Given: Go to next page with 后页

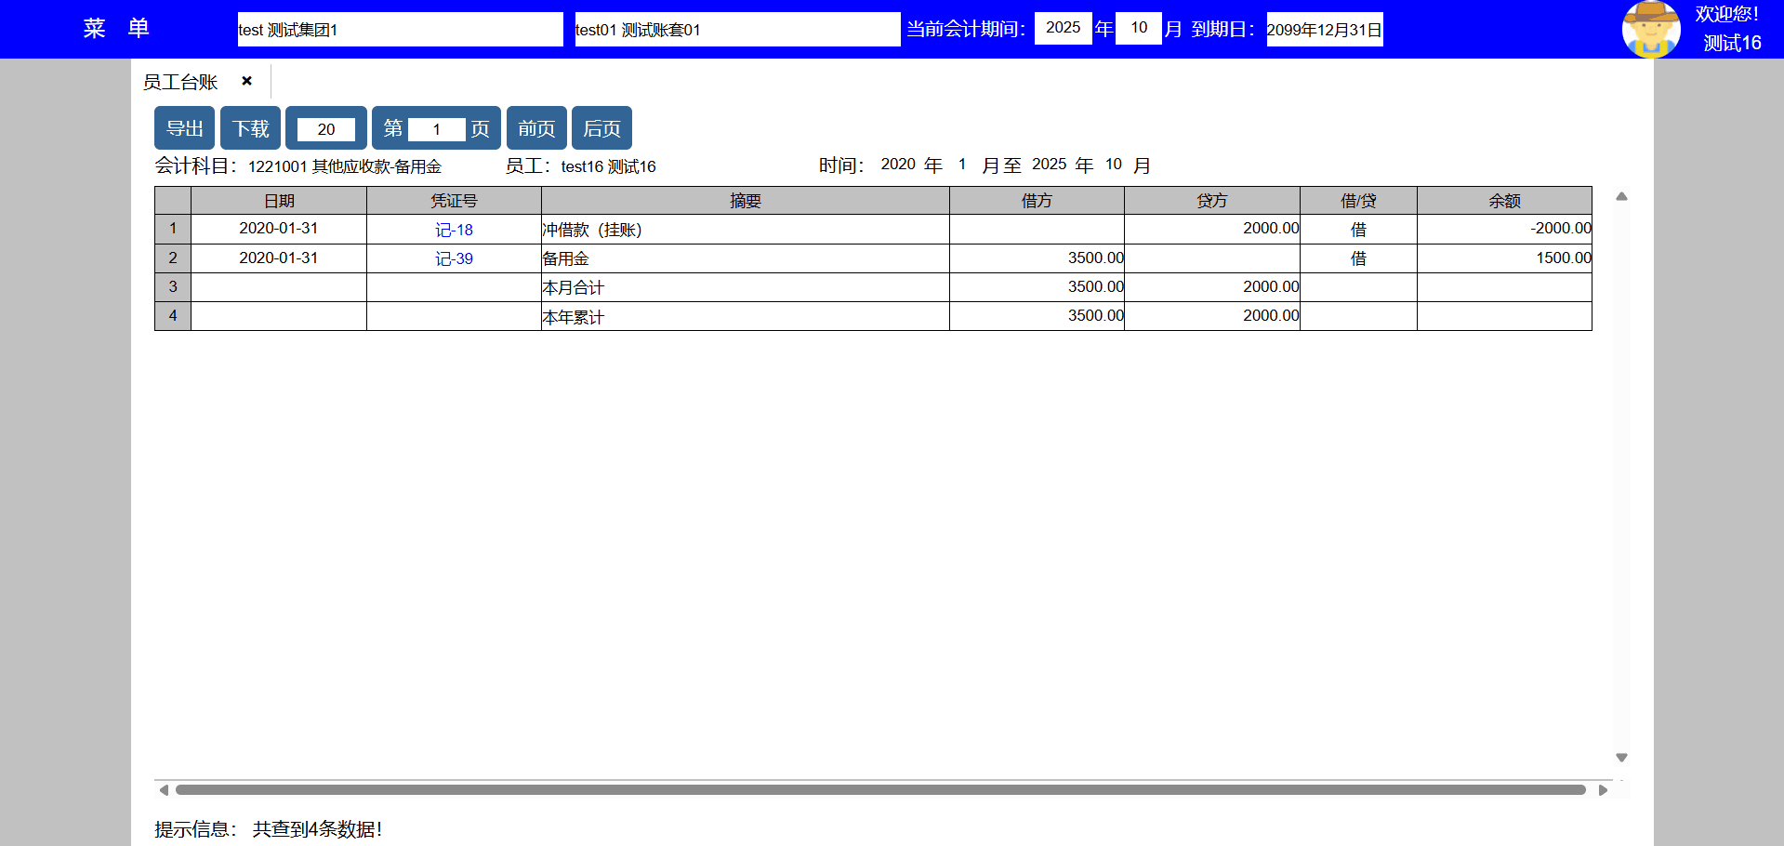Looking at the screenshot, I should pyautogui.click(x=601, y=128).
